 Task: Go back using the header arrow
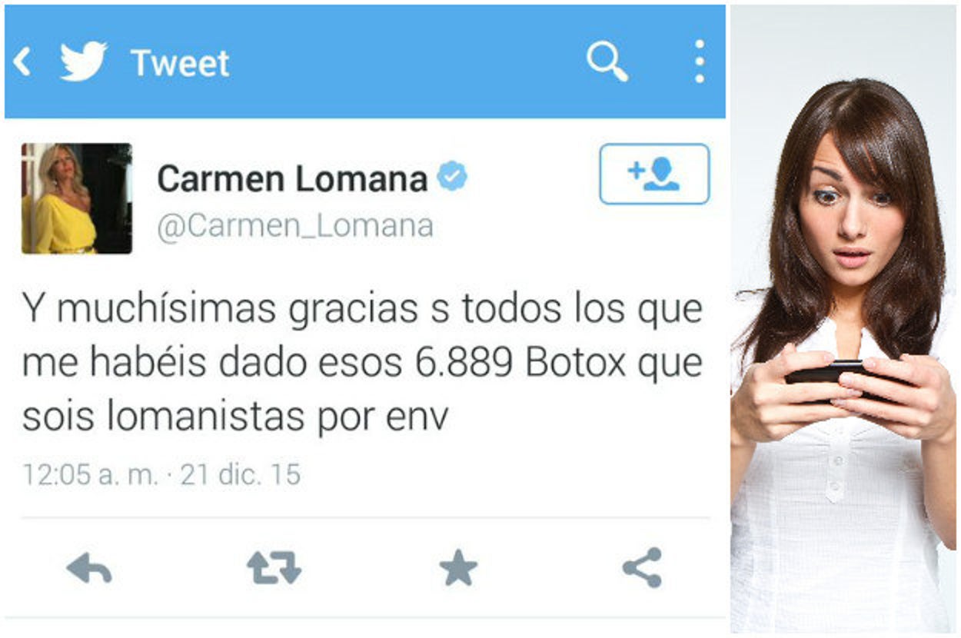[x=22, y=61]
